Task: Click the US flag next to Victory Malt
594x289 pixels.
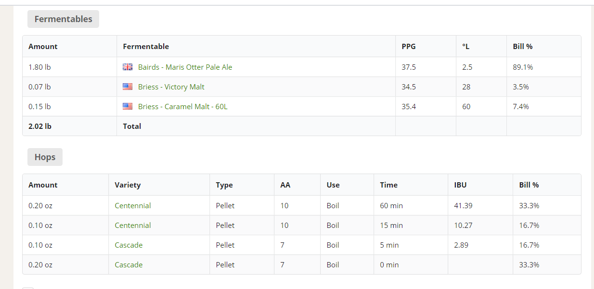Action: 128,87
